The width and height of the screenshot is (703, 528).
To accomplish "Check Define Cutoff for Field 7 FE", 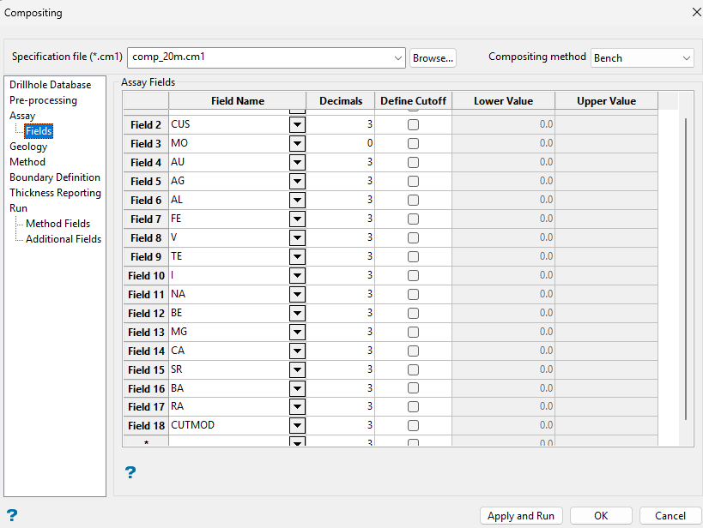I will [413, 219].
